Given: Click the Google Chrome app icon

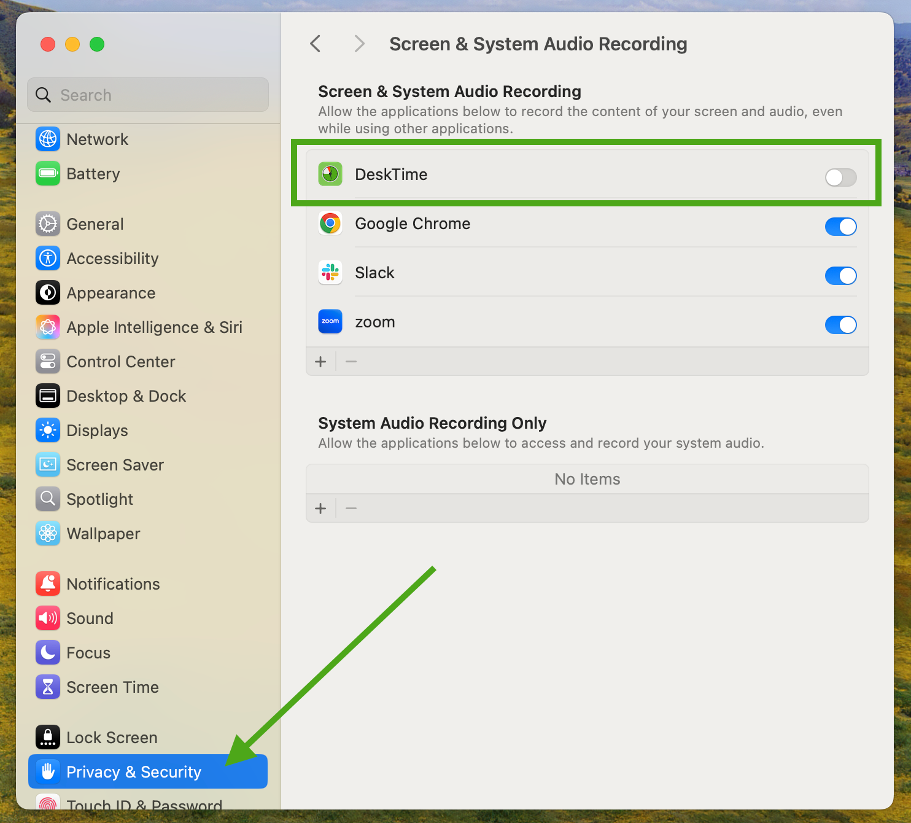Looking at the screenshot, I should click(330, 224).
